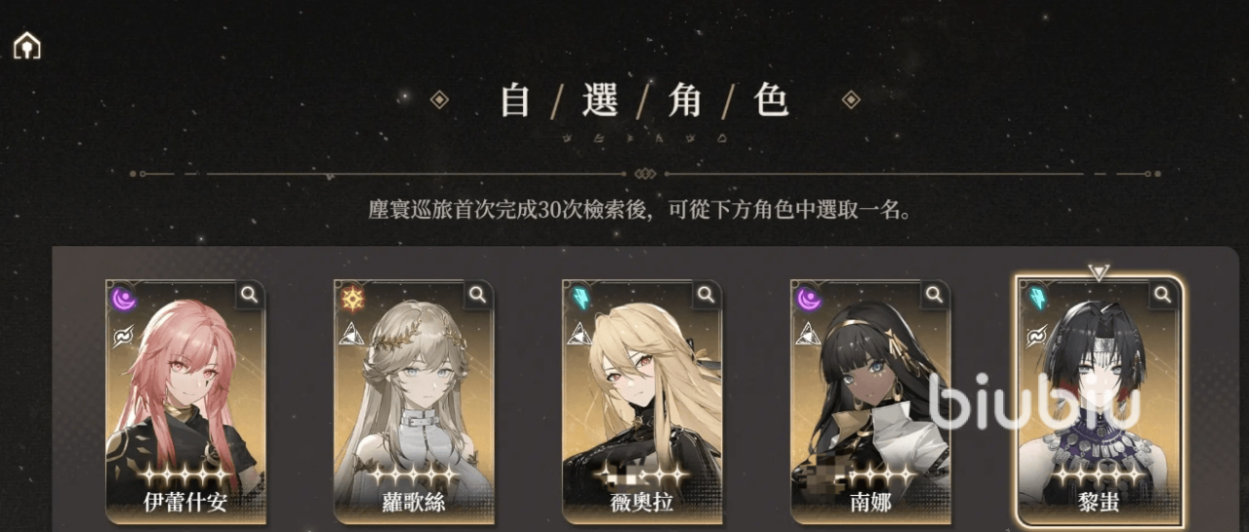Click the triangle selection marker above 黎蚩

tap(1100, 271)
